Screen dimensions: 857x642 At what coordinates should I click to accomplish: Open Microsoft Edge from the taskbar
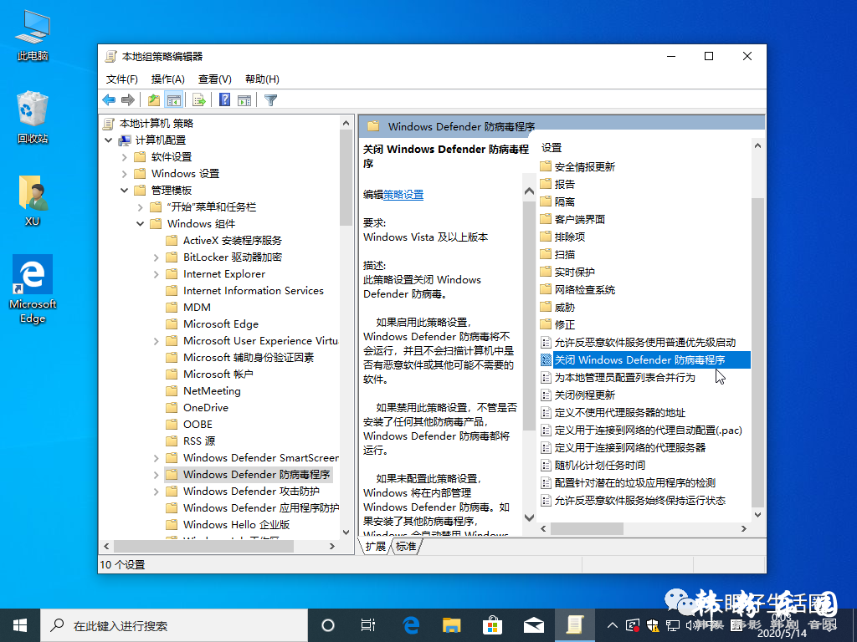click(x=410, y=625)
